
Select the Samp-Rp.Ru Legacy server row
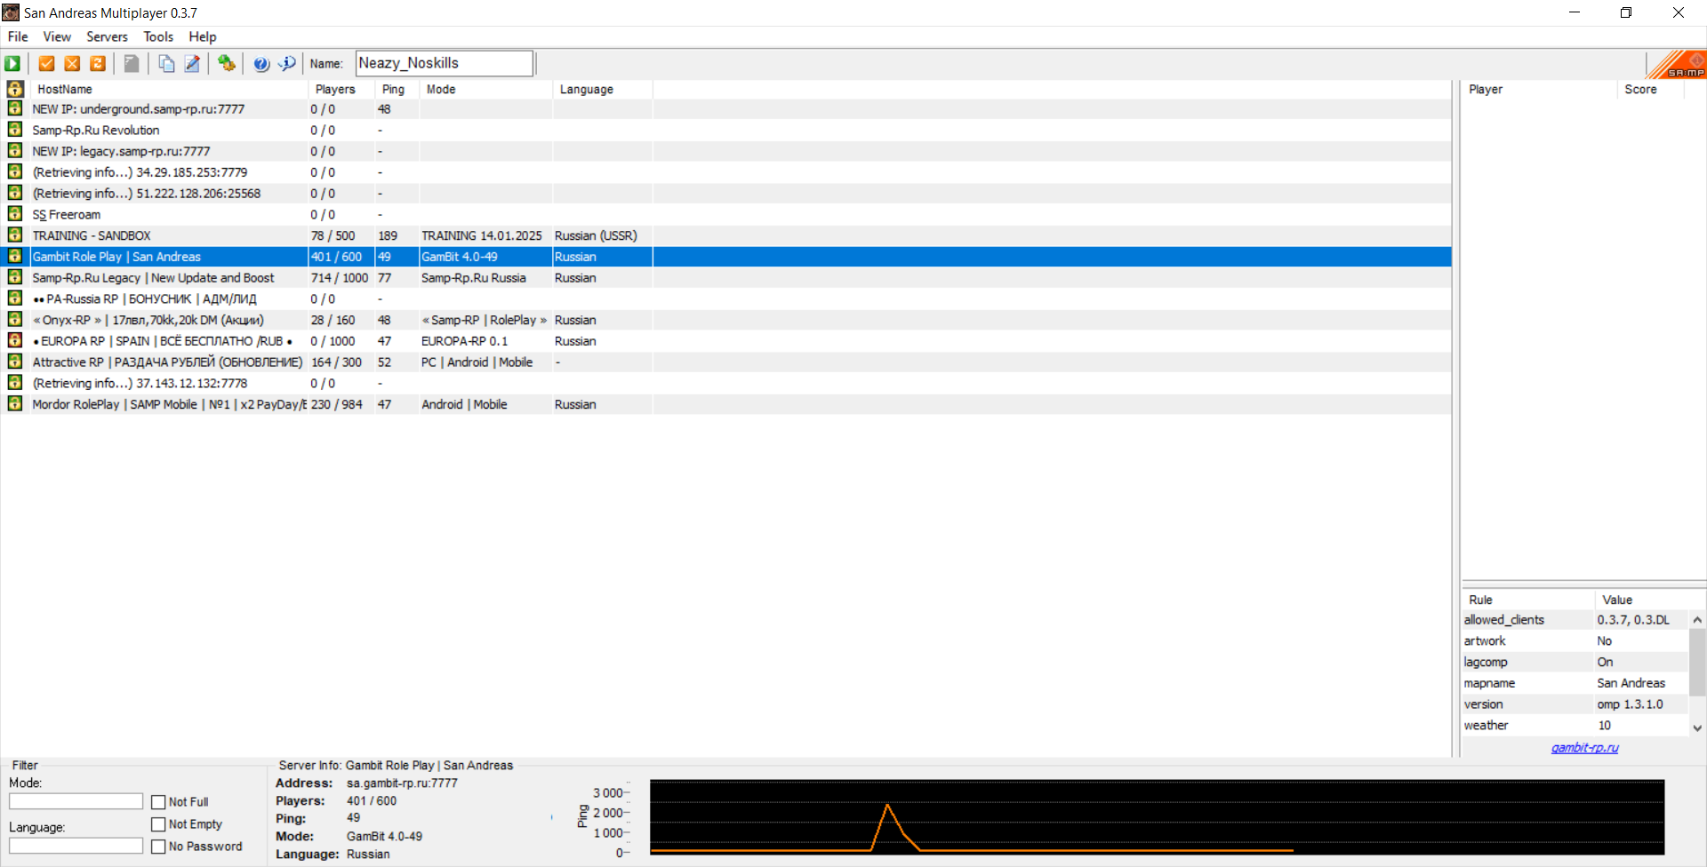pyautogui.click(x=153, y=278)
